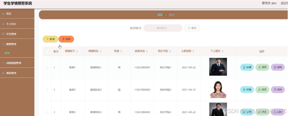
Task: Click purple 删除 for 教师2
Action: click(x=278, y=90)
